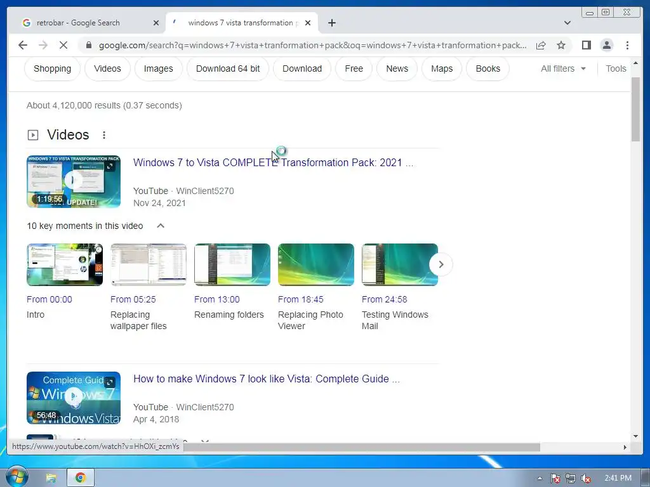Viewport: 650px width, 487px height.
Task: Filter results by Maps
Action: [442, 68]
